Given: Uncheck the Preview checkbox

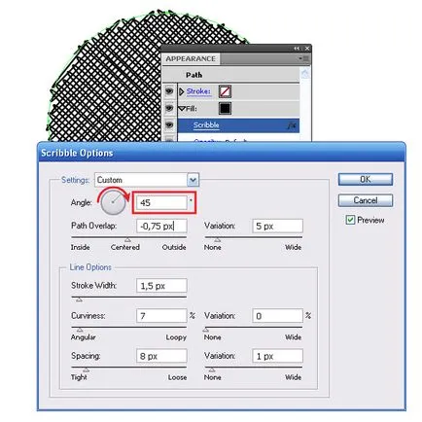Looking at the screenshot, I should point(350,220).
